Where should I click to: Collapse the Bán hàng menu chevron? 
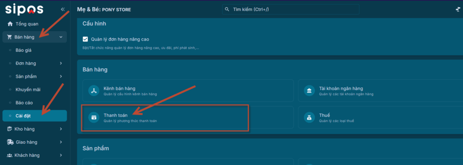click(x=61, y=37)
